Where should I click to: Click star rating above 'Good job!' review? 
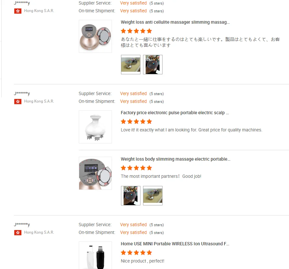pyautogui.click(x=136, y=168)
